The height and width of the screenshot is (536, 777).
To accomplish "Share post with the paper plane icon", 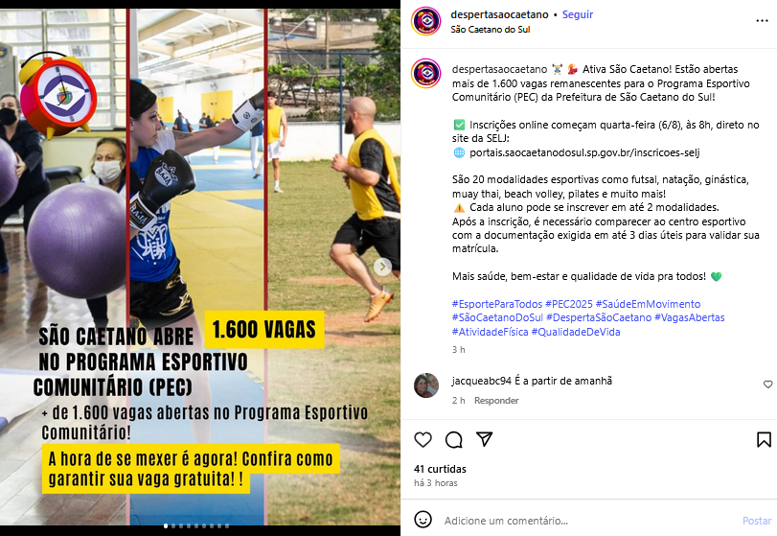I will (484, 439).
